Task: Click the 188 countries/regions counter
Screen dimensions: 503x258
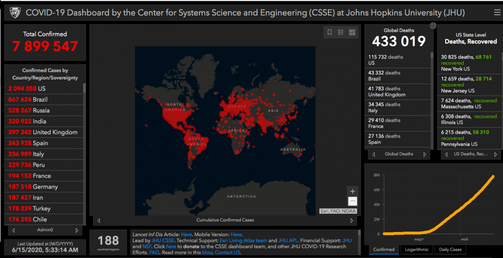Action: 108,242
